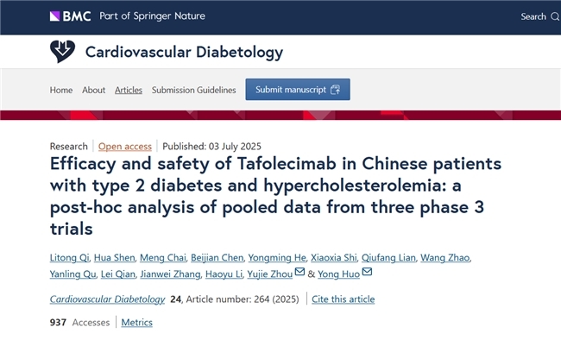Click the BMC logo icon

coord(70,16)
